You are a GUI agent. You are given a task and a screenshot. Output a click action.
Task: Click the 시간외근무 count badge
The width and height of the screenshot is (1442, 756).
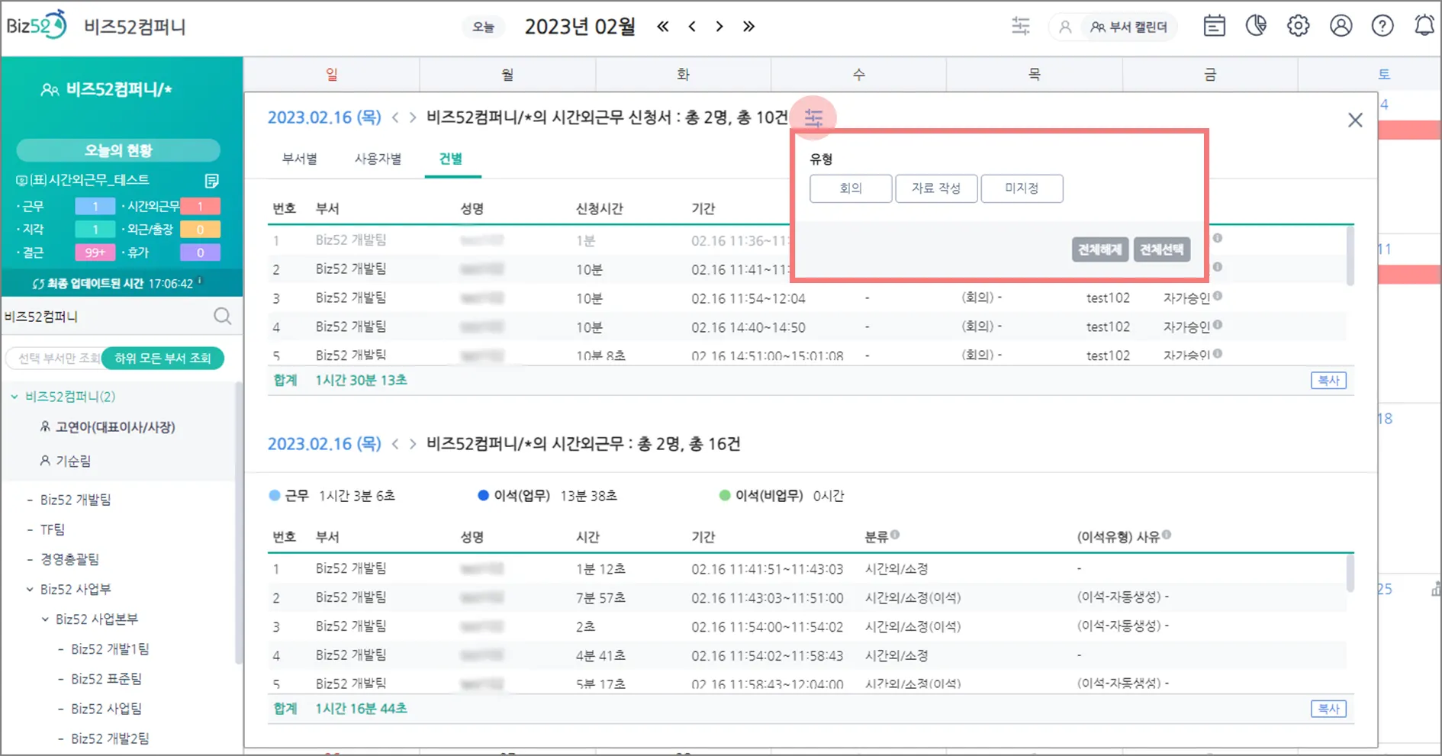[200, 206]
